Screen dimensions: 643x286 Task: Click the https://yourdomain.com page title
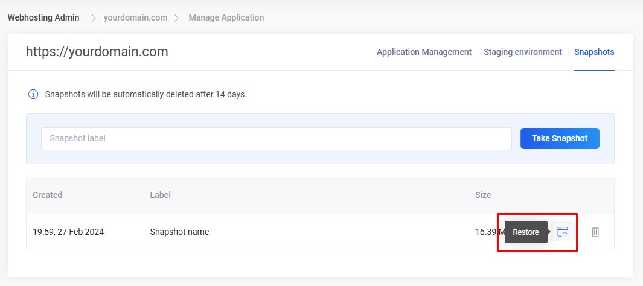pos(97,52)
